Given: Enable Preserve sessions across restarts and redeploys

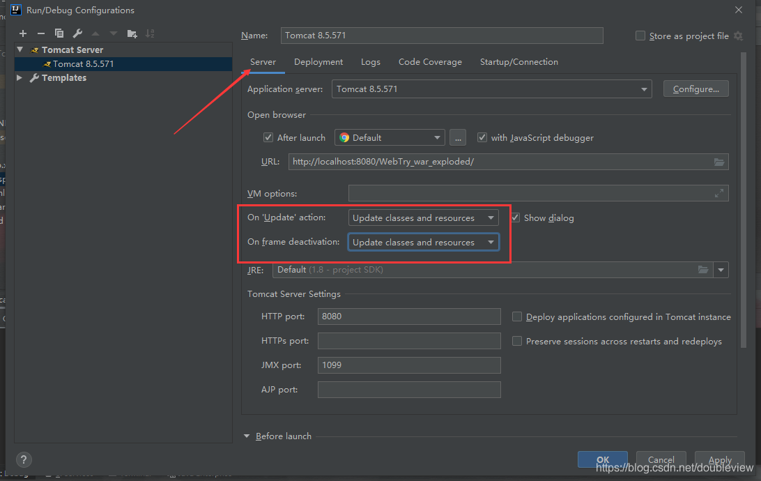Looking at the screenshot, I should click(x=517, y=342).
